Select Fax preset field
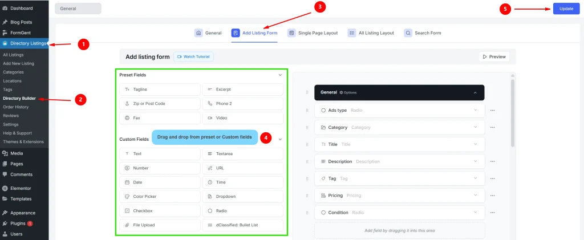 tap(160, 117)
